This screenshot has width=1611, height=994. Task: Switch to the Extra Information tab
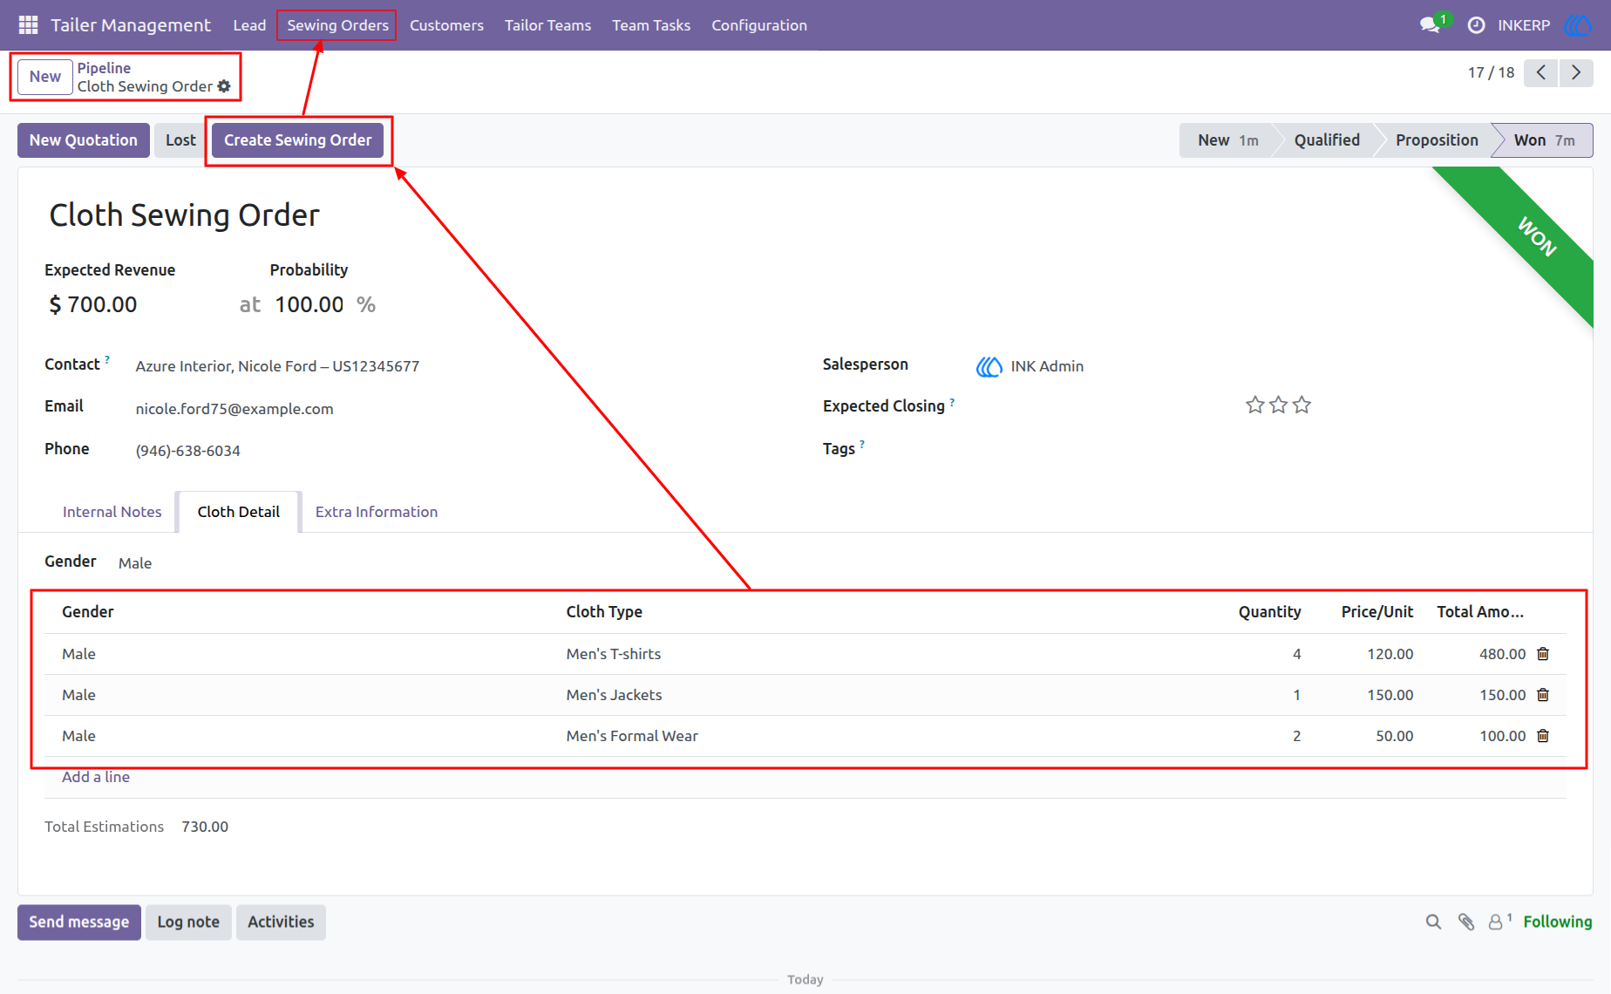(x=377, y=512)
